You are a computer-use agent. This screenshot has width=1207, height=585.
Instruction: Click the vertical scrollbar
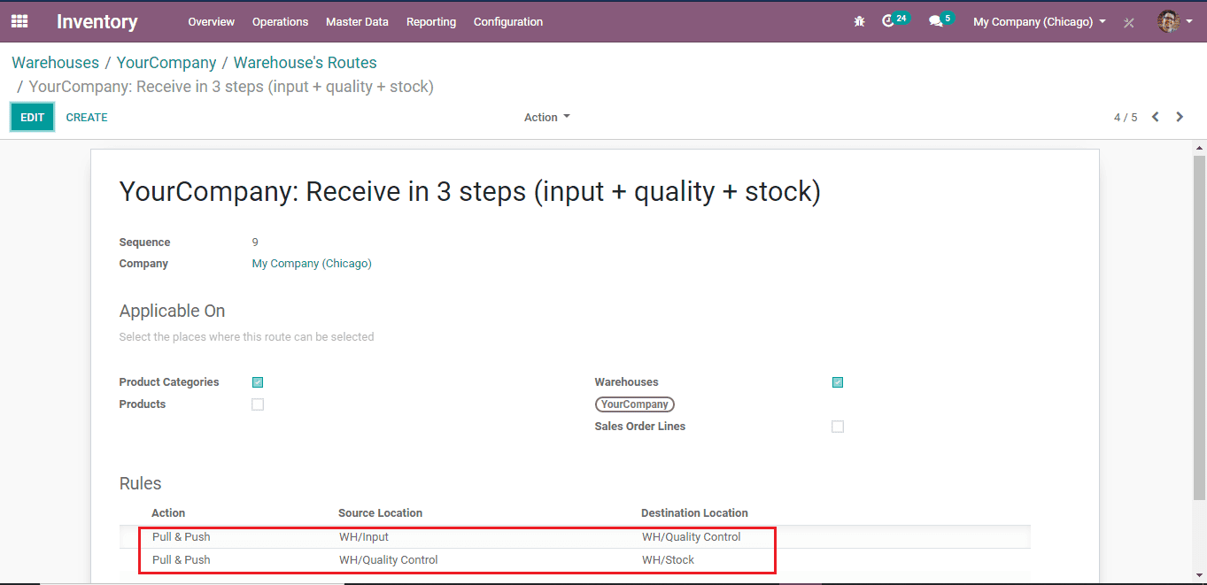tap(1200, 327)
